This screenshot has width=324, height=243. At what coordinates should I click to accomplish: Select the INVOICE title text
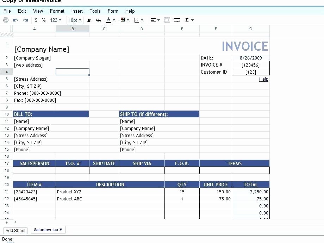pos(245,46)
